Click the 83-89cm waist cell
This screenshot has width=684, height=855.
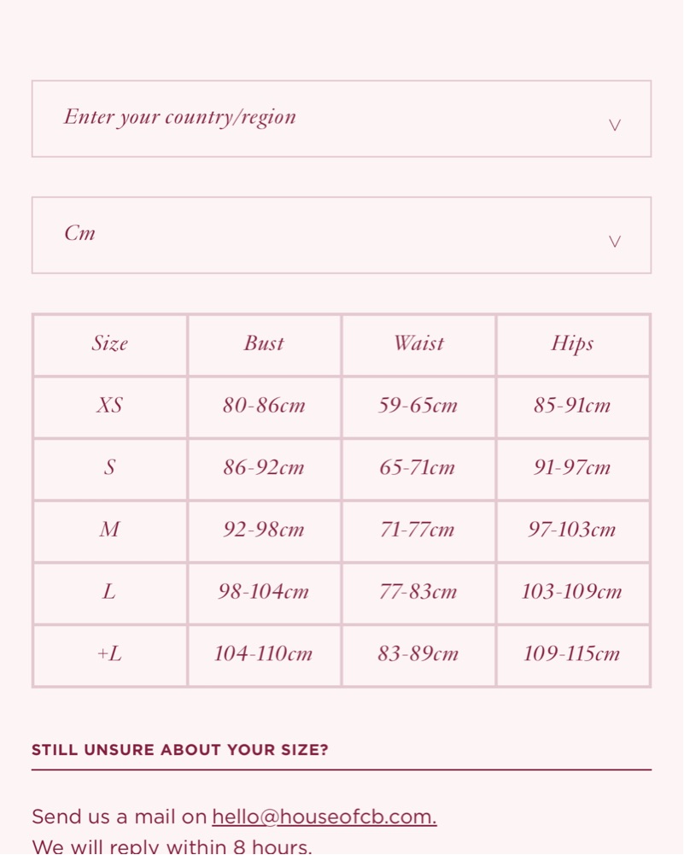[418, 655]
